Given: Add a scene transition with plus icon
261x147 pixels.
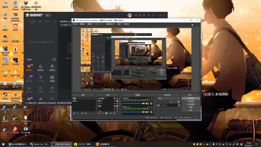Looking at the screenshot, I should 171,102.
